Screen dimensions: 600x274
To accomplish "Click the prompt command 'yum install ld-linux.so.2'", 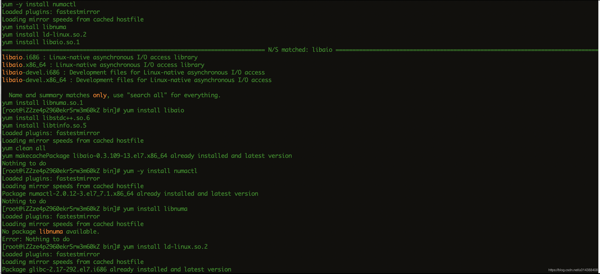I will click(165, 247).
